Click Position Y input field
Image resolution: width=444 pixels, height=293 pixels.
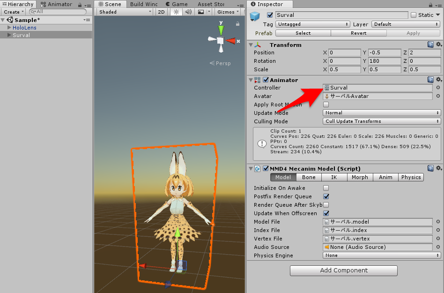pos(385,53)
